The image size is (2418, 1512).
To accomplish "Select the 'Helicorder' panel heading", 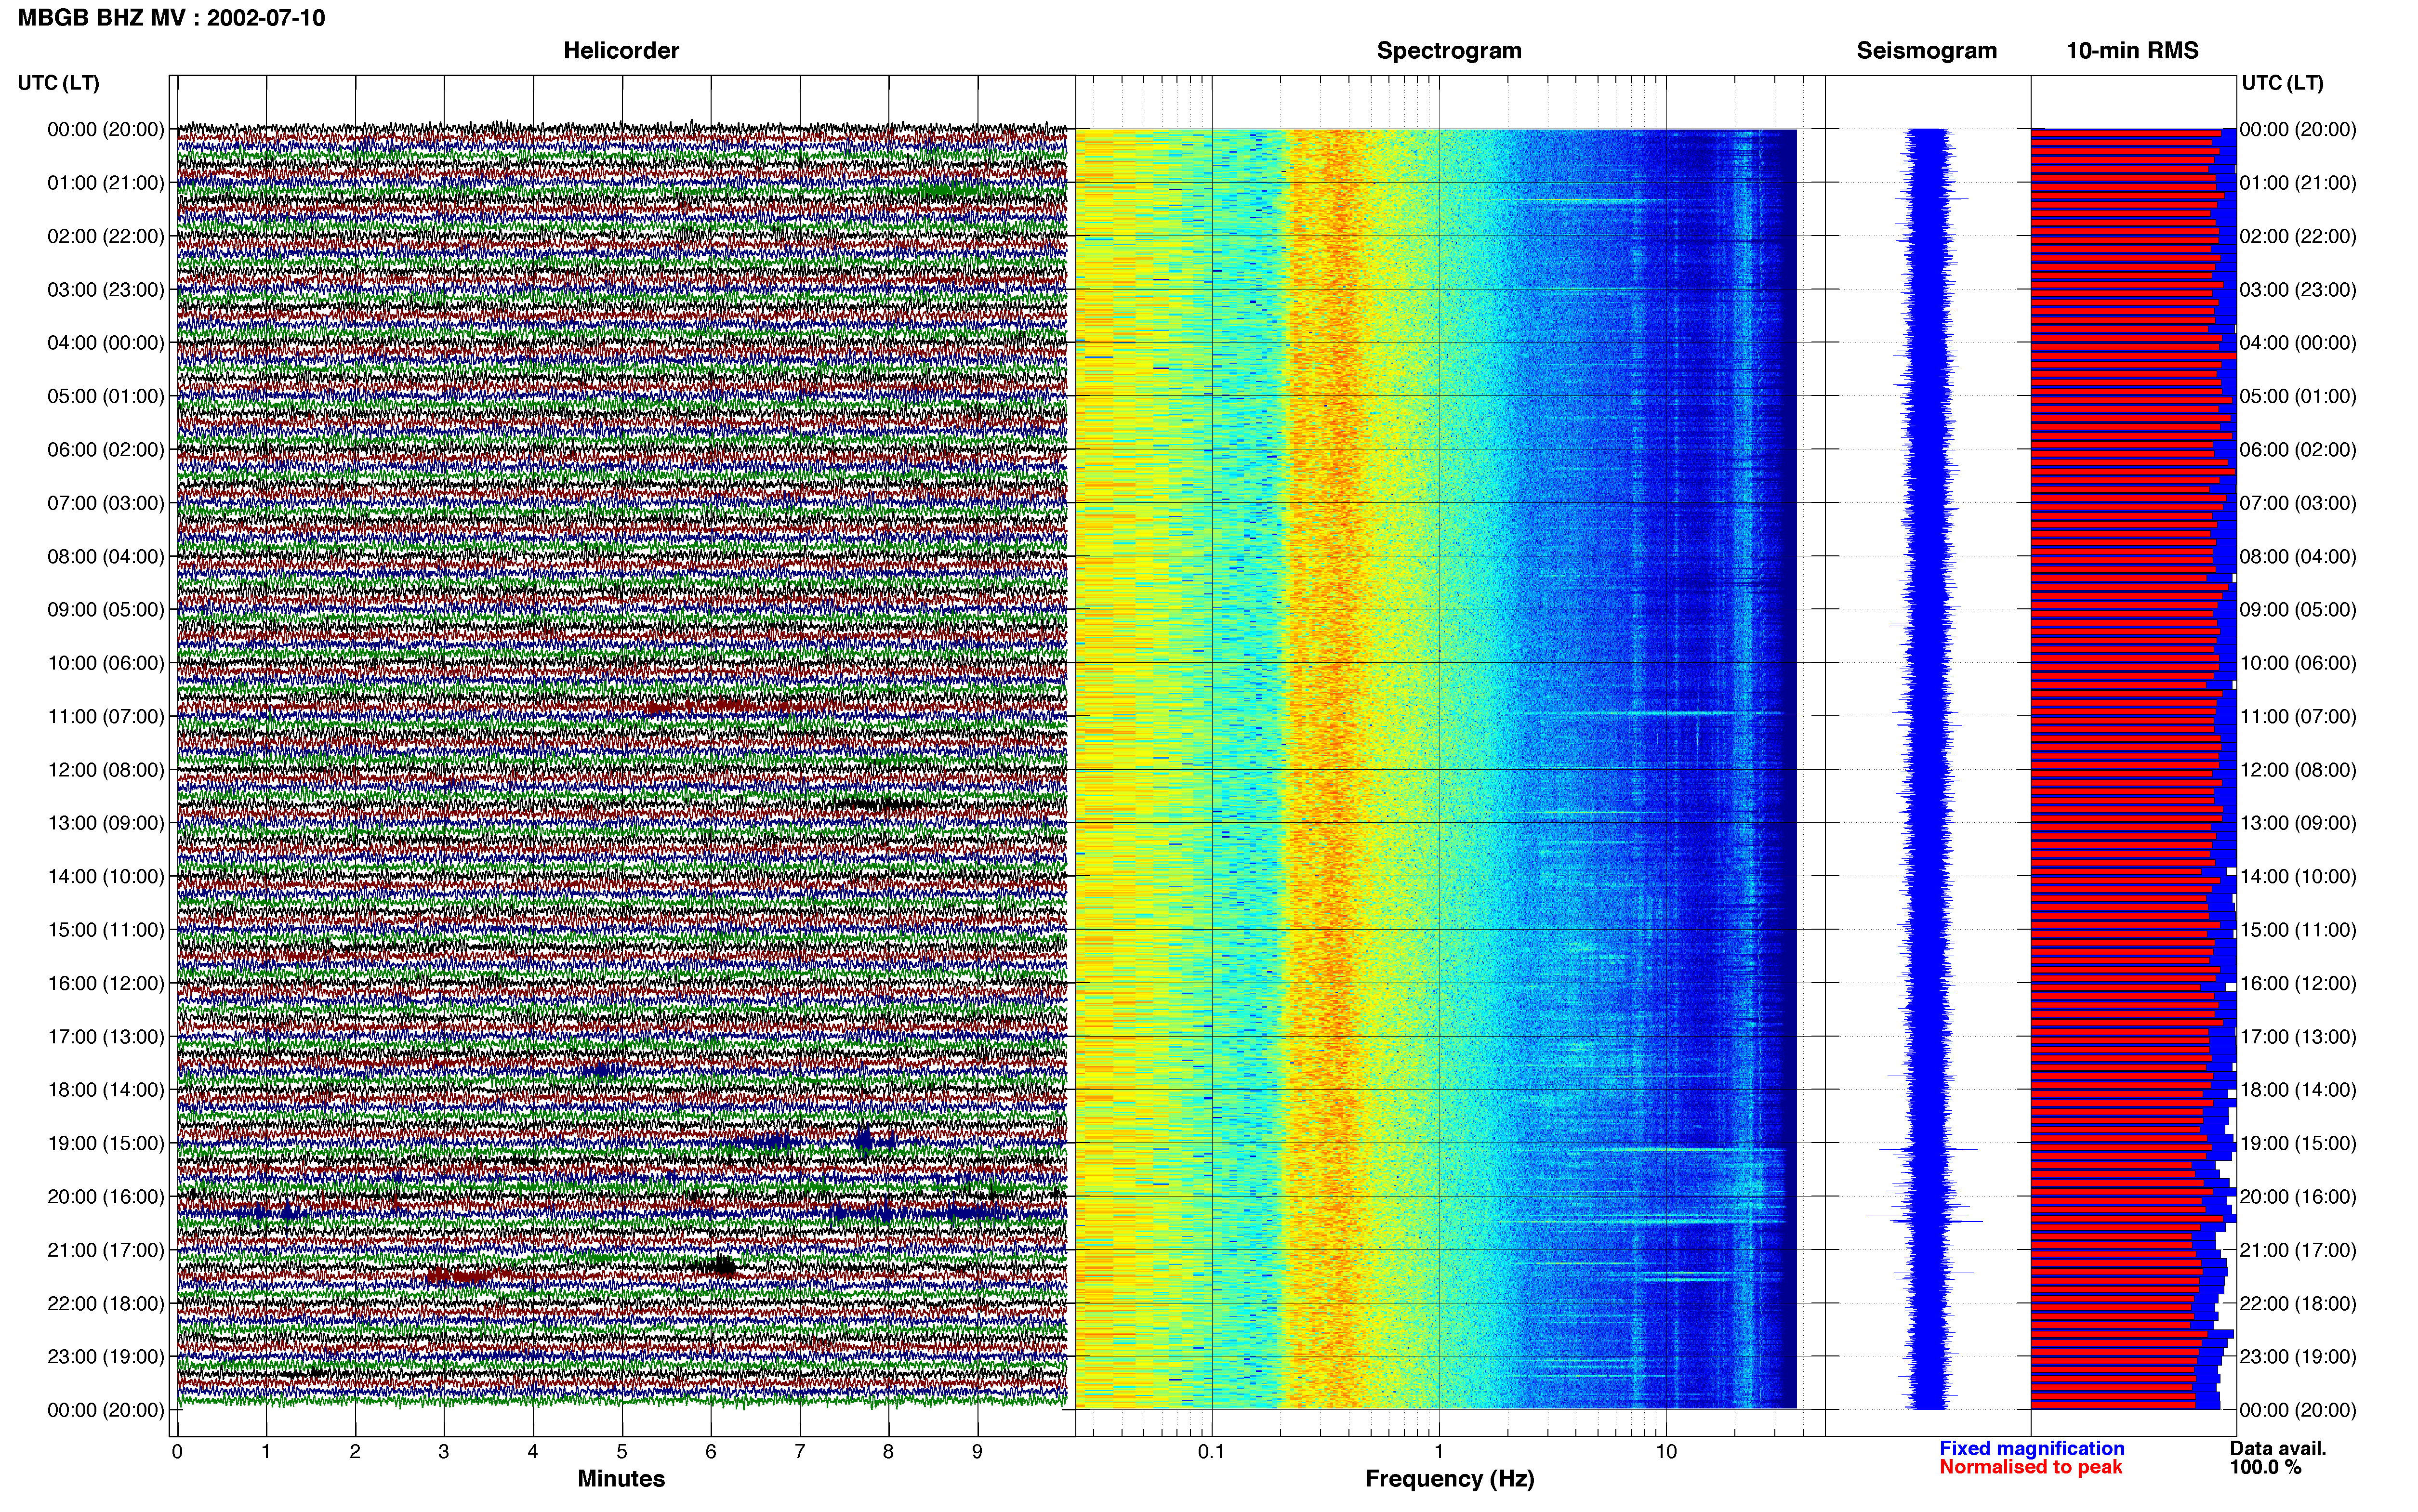I will (x=621, y=51).
